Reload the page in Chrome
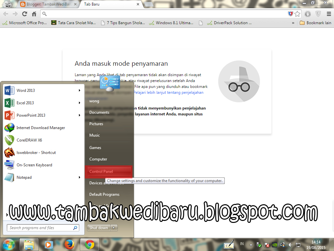 coord(25,14)
